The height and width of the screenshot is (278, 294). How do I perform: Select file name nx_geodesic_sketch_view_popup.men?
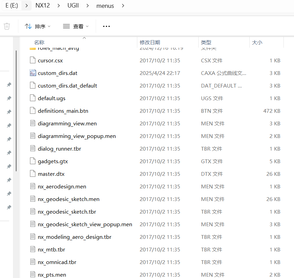[85, 225]
